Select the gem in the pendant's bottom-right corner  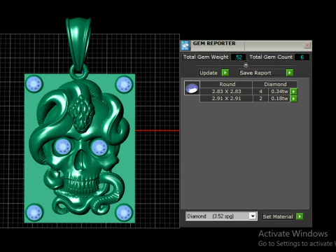click(x=123, y=213)
